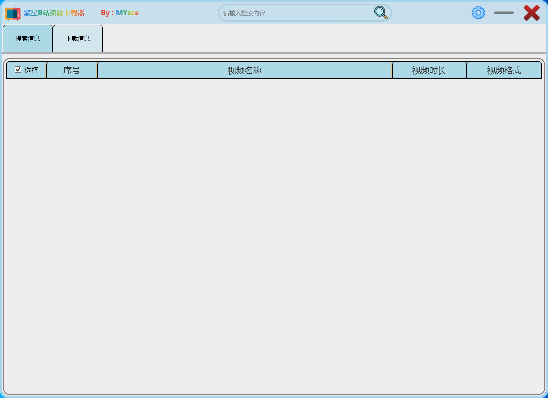
Task: Click the TV app logo icon
Action: click(13, 13)
